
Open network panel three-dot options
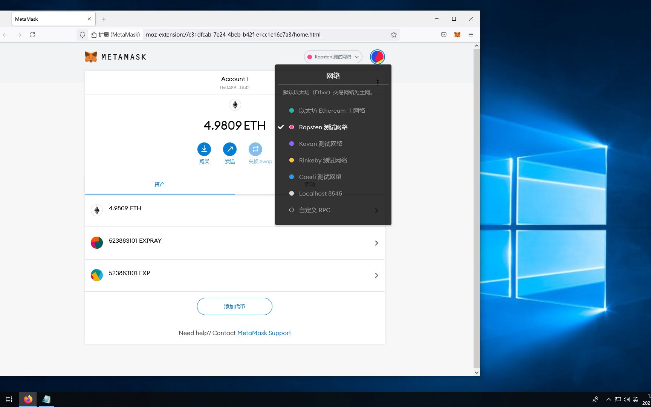377,82
